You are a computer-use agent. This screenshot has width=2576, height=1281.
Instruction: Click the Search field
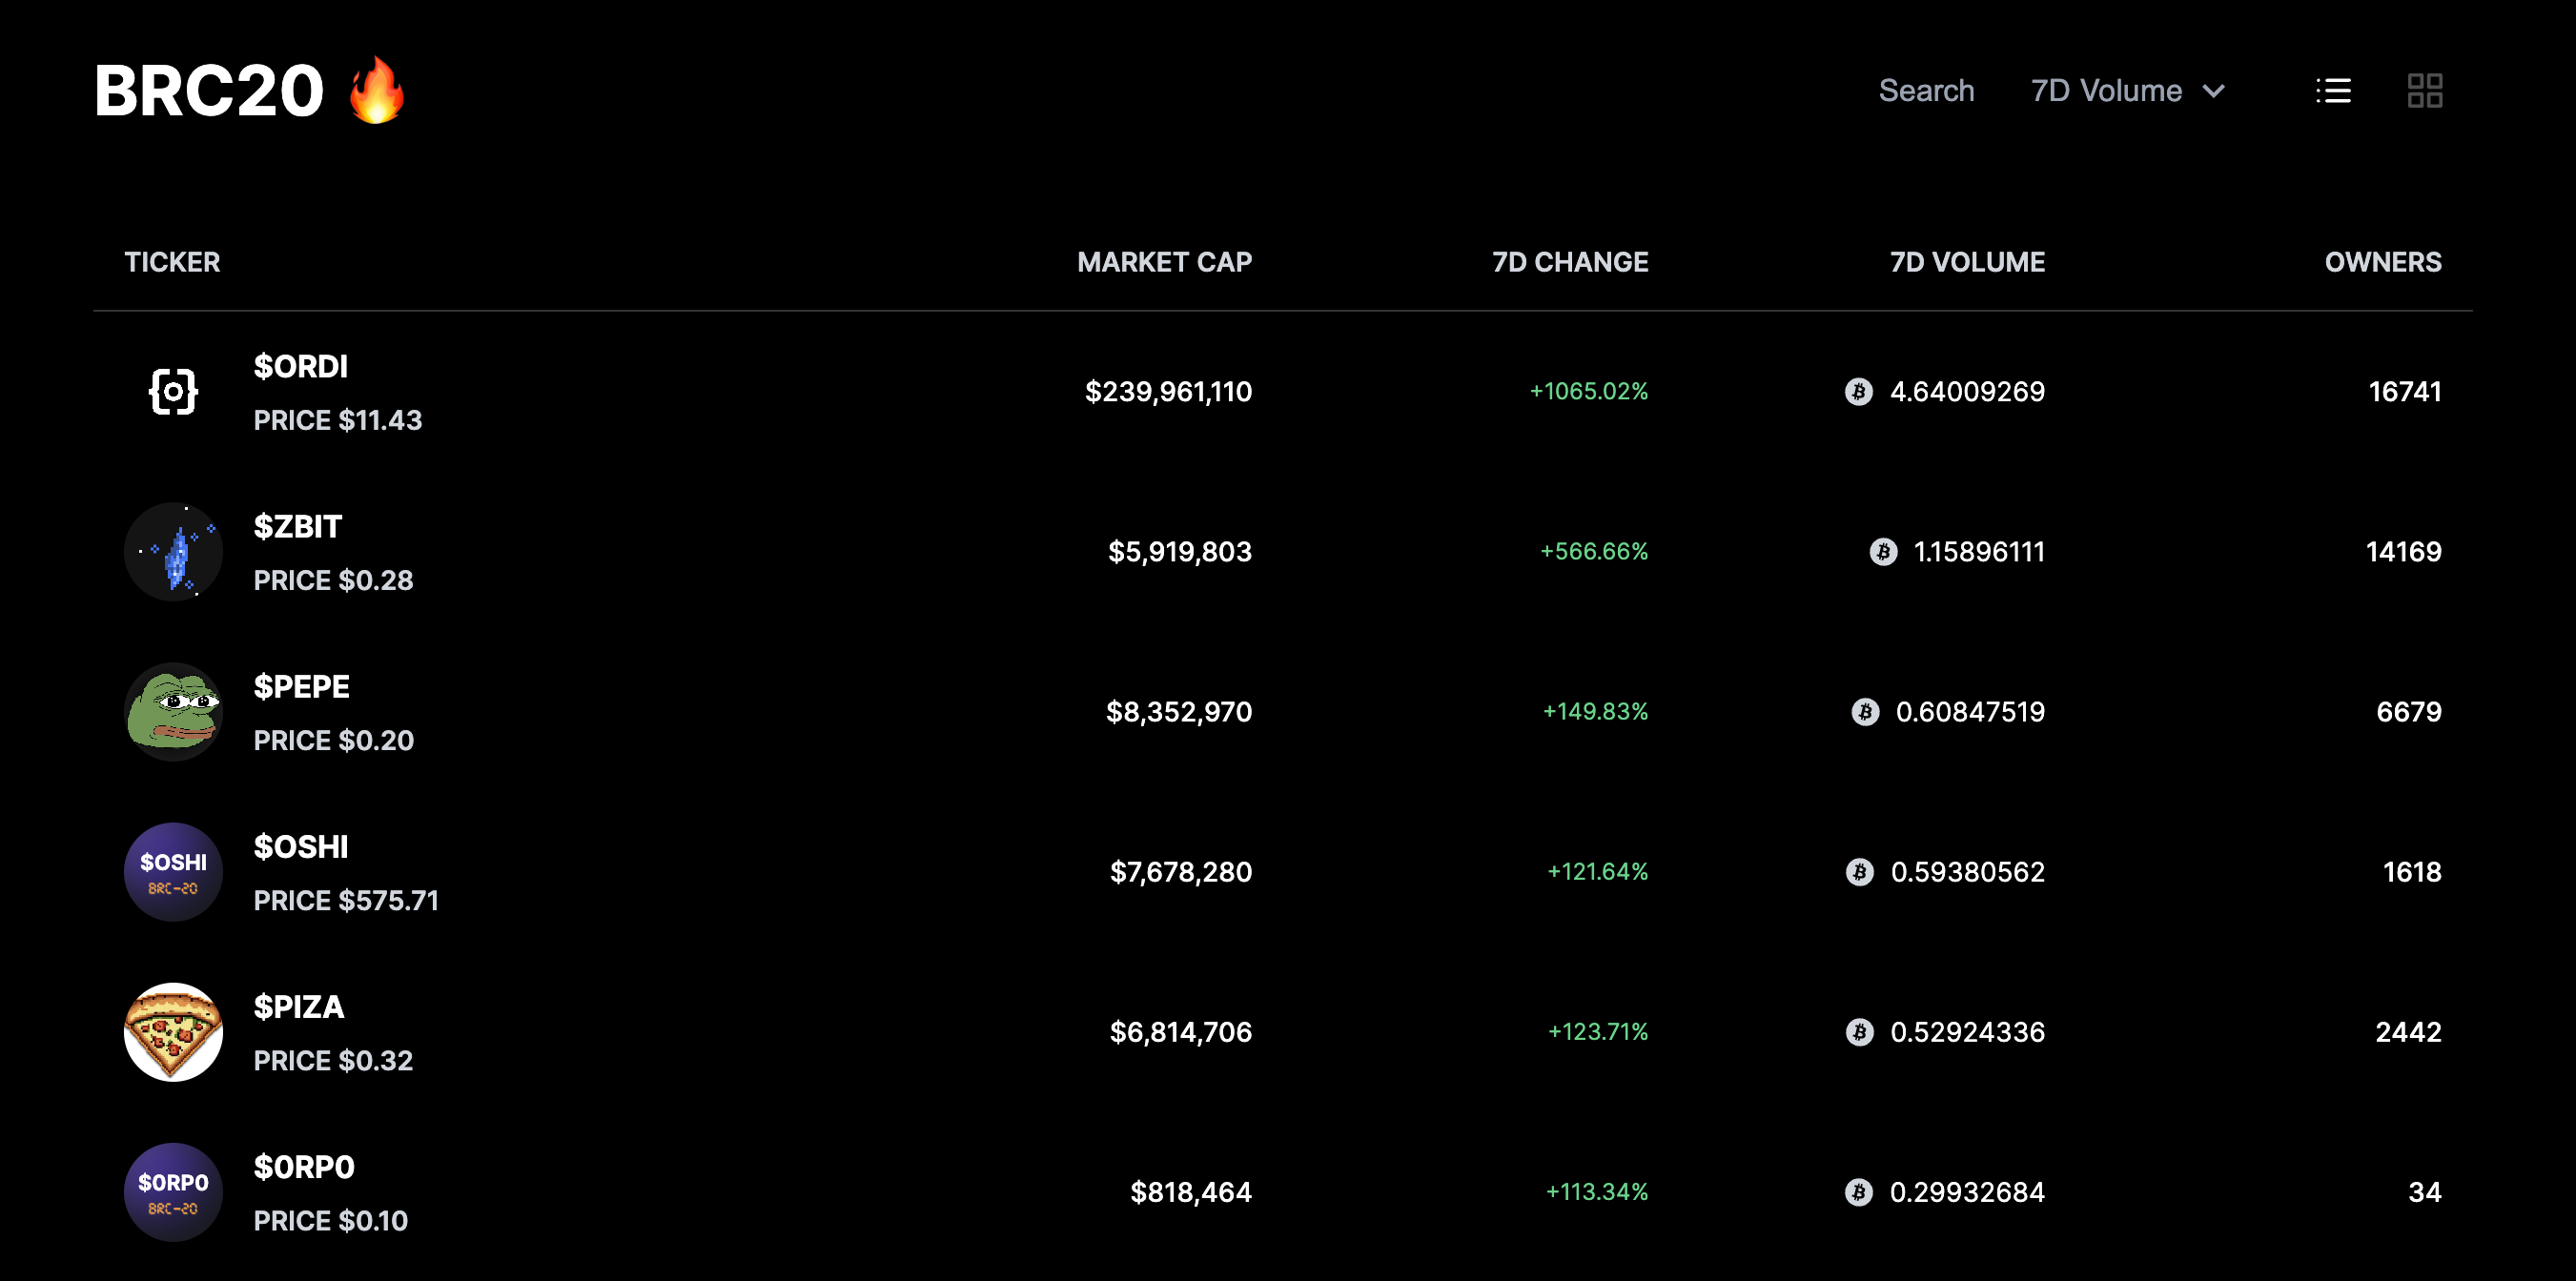pos(1926,91)
